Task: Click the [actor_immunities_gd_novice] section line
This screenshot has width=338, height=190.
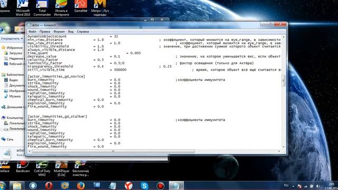Action: point(57,76)
